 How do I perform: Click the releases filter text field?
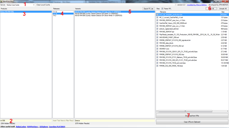[63, 121]
